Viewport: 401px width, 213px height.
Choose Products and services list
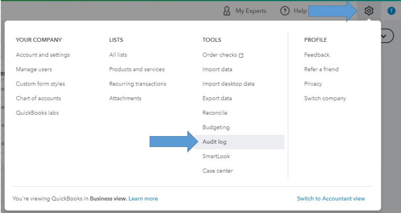click(137, 69)
